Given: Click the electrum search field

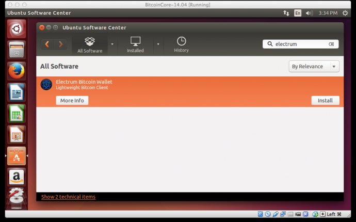Looking at the screenshot, I should 301,44.
